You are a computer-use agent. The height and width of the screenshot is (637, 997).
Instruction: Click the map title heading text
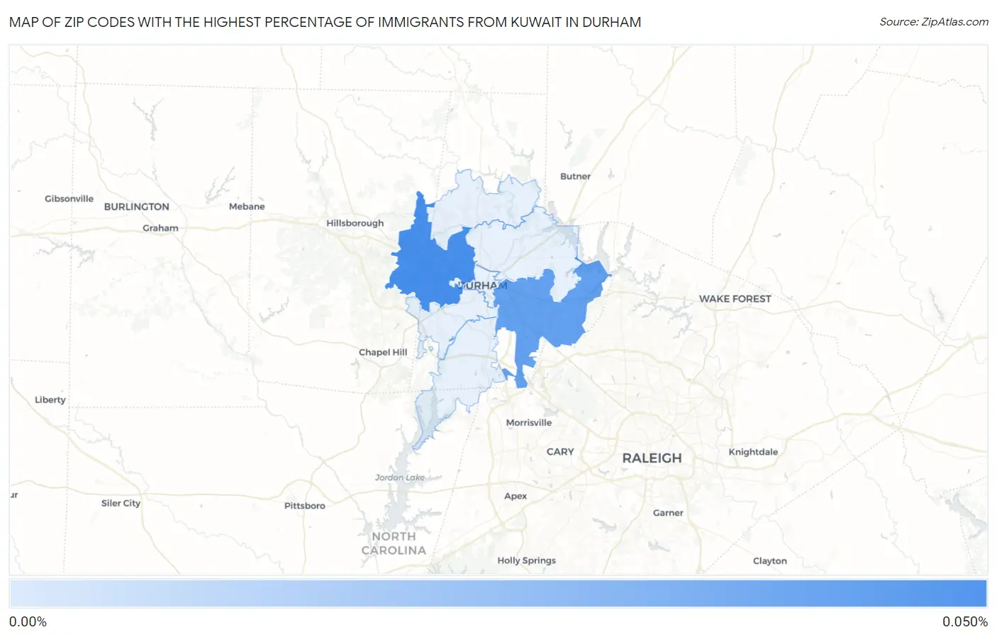pos(325,22)
